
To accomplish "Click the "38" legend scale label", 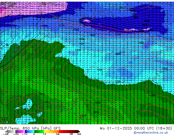I will click(71, 134).
